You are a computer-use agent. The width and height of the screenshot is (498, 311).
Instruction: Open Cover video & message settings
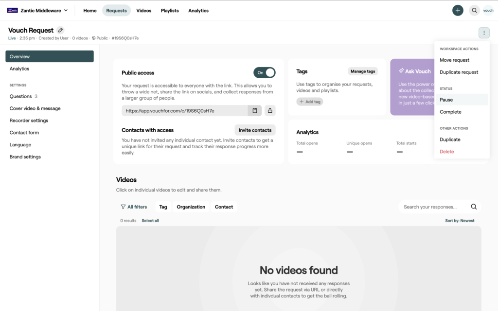pos(35,108)
